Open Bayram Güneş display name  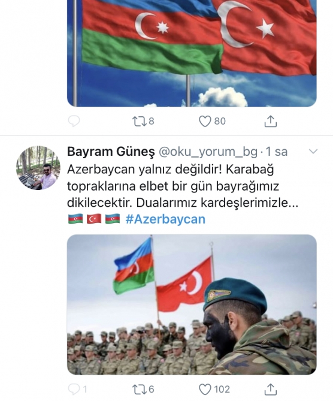111,152
